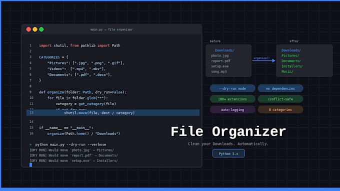Click the 'Clean your Downloads. Automatically.' tagline

228,144
